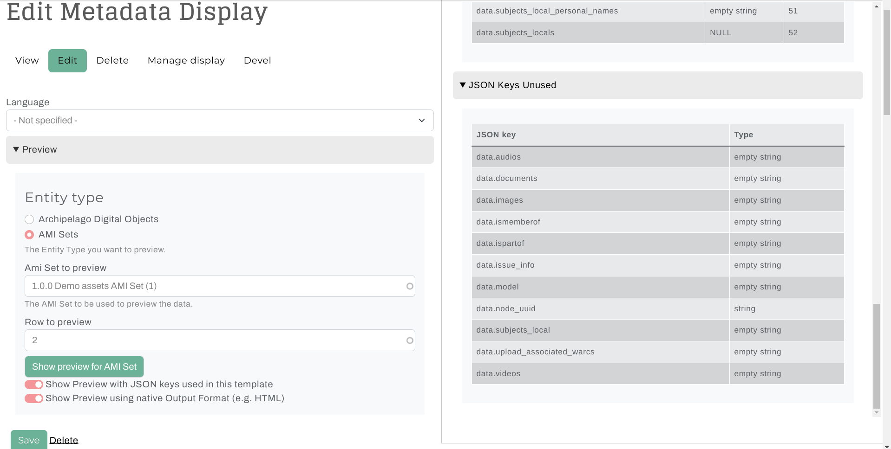
Task: Toggle Show Preview using native Output Format
Action: [x=34, y=398]
